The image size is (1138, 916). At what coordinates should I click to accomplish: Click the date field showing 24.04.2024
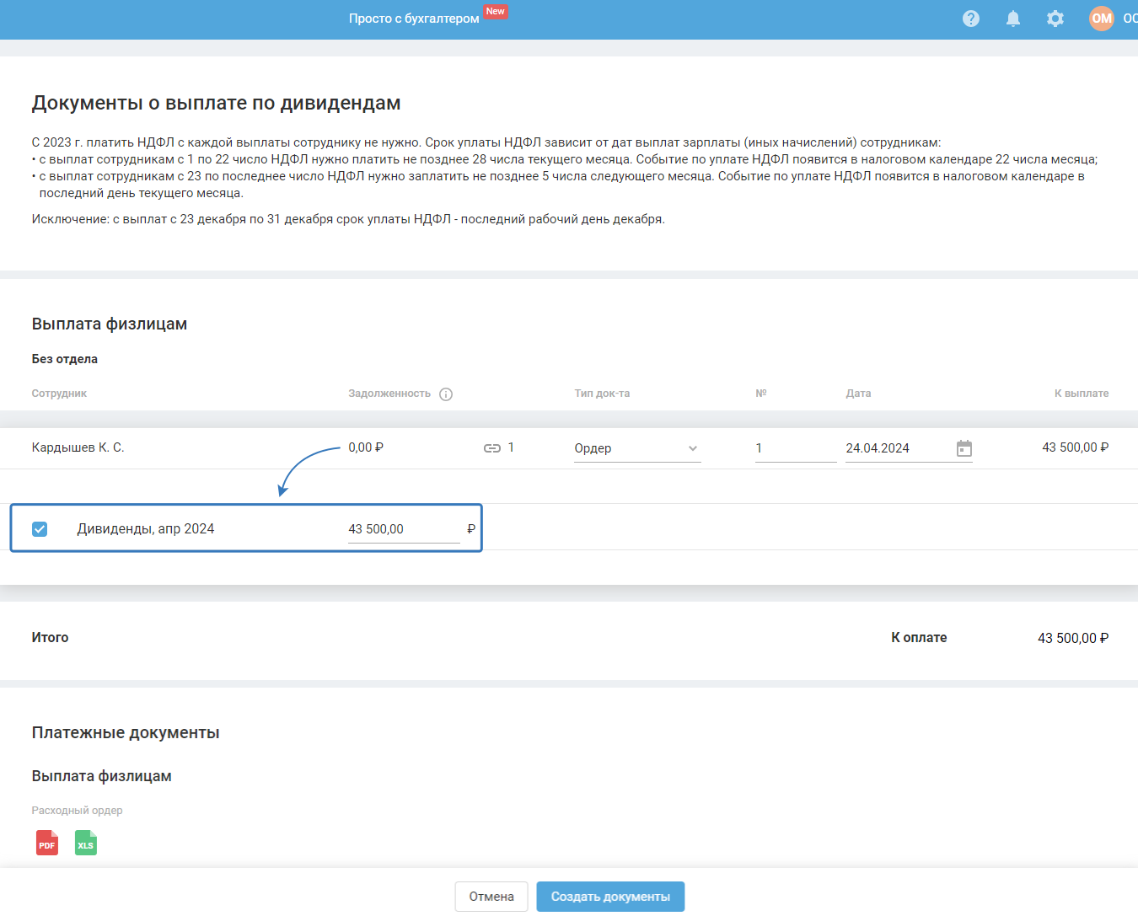(x=894, y=448)
